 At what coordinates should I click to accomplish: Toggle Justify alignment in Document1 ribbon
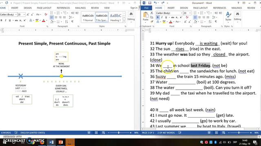point(208,17)
